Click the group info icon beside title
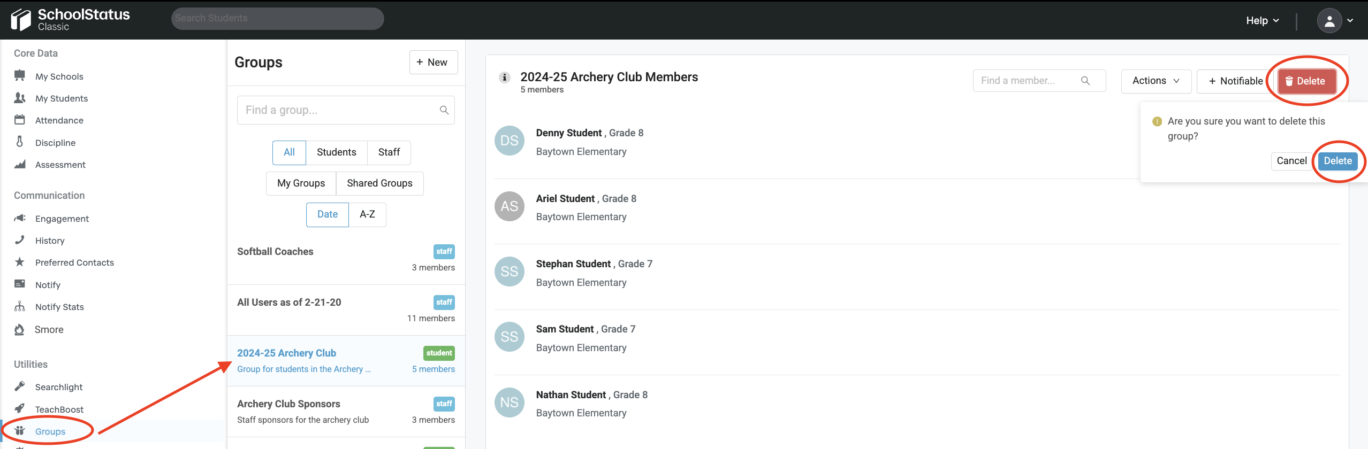Image resolution: width=1368 pixels, height=449 pixels. coord(504,78)
